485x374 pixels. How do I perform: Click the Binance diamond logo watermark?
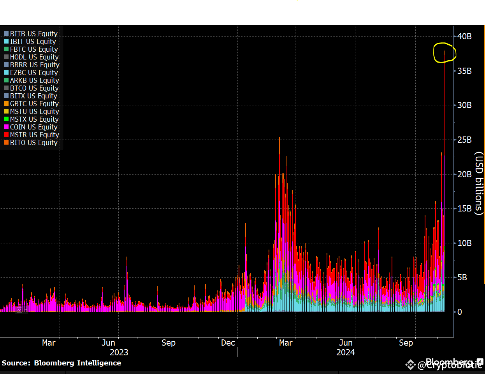[410, 365]
